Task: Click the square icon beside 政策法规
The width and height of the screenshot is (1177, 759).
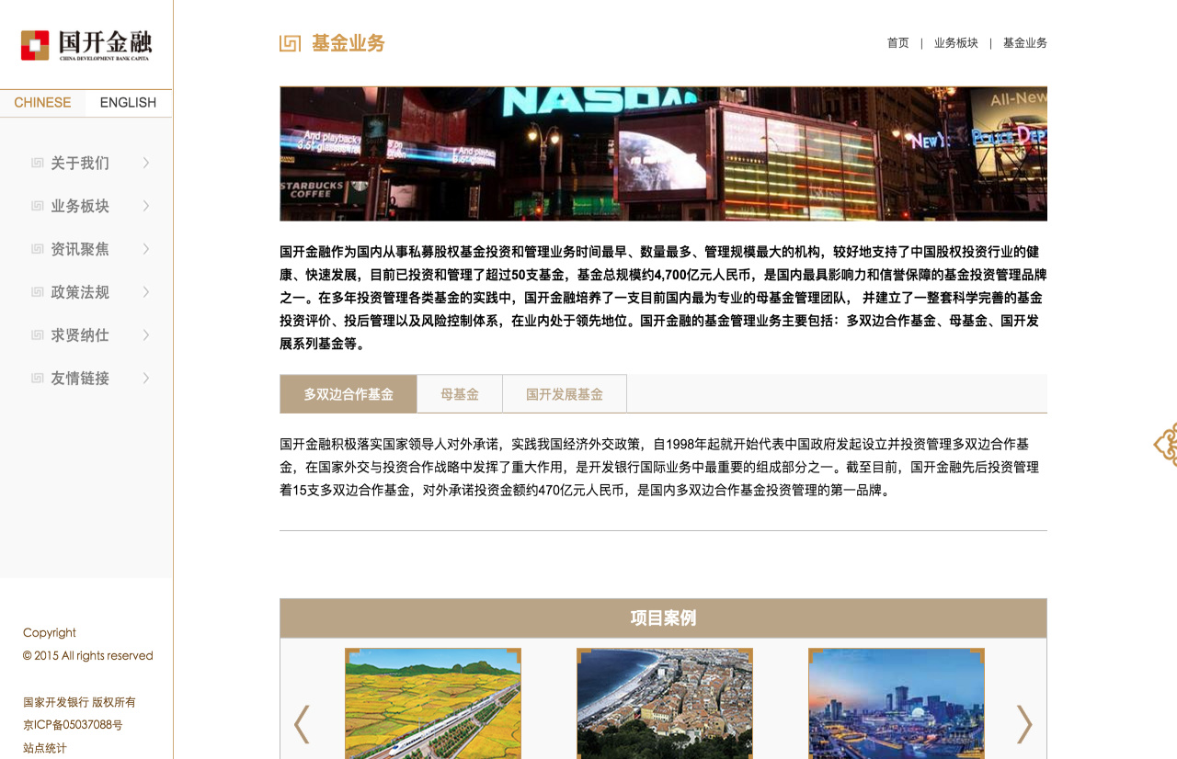Action: coord(38,292)
